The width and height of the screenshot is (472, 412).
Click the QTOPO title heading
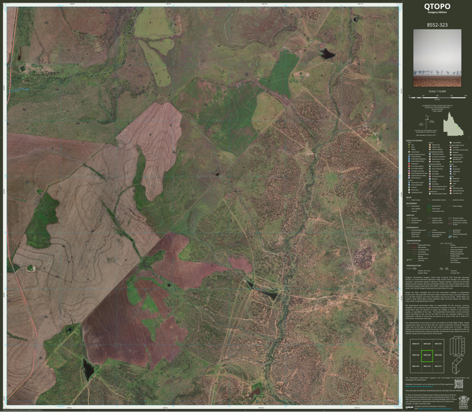pyautogui.click(x=437, y=6)
